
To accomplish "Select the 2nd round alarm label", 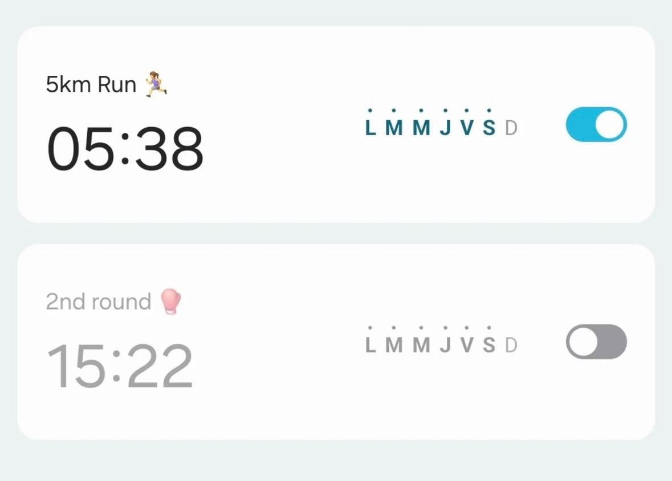I will [x=98, y=301].
